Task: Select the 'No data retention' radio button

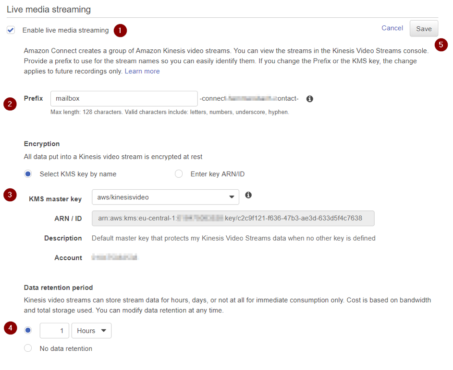Action: pyautogui.click(x=28, y=348)
